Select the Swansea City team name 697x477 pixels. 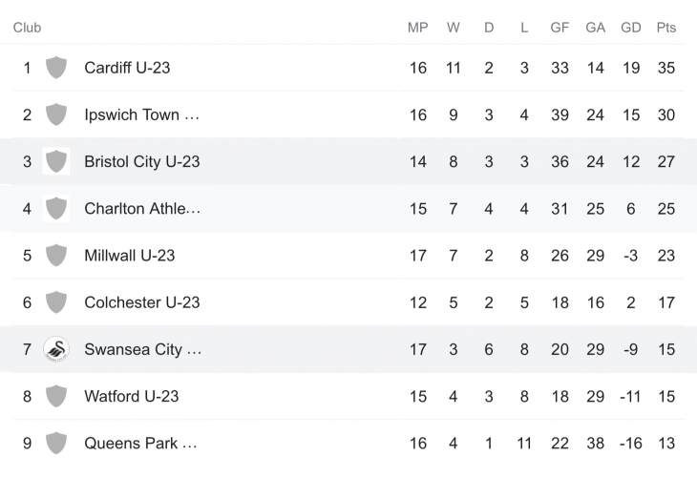point(142,349)
